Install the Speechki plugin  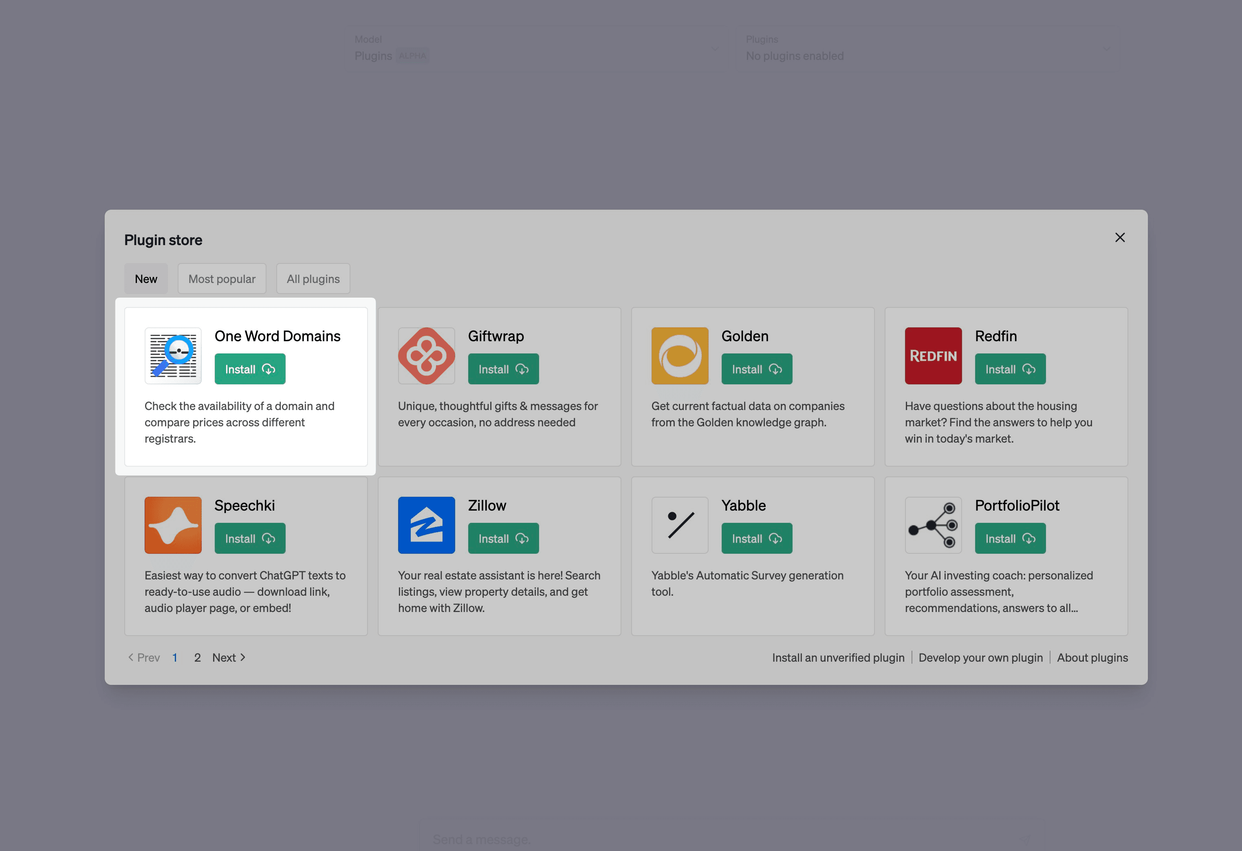pos(250,538)
